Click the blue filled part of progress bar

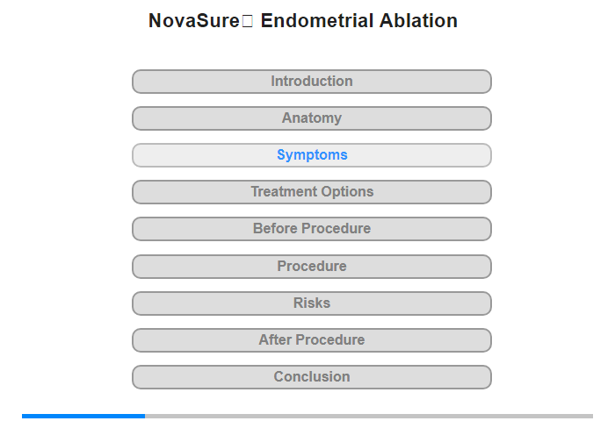click(83, 416)
